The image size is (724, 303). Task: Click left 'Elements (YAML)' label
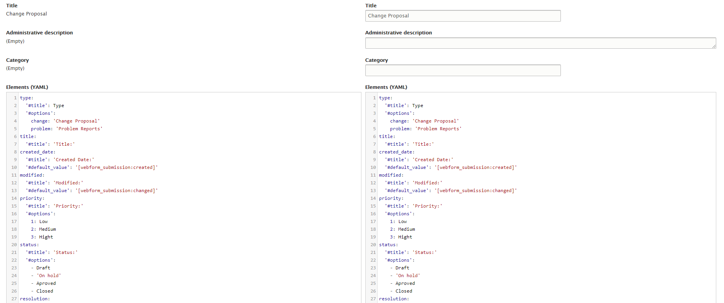[27, 87]
